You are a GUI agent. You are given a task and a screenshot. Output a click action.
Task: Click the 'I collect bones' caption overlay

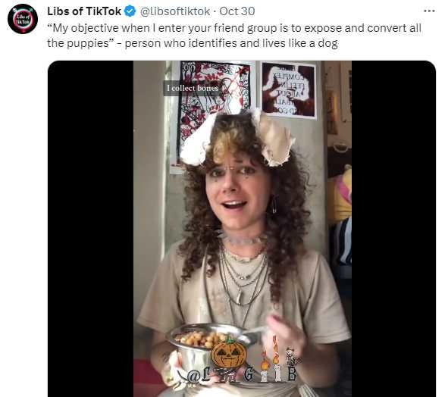[x=193, y=88]
